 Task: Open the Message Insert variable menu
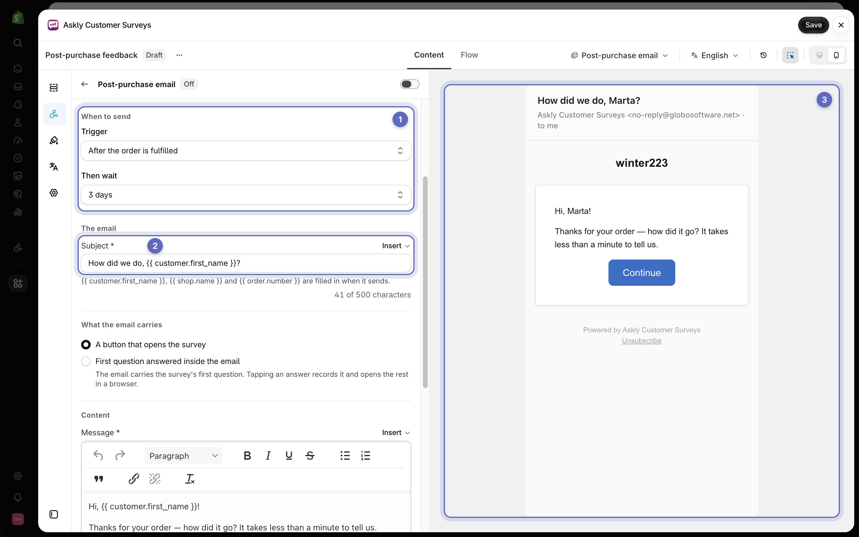click(x=396, y=433)
